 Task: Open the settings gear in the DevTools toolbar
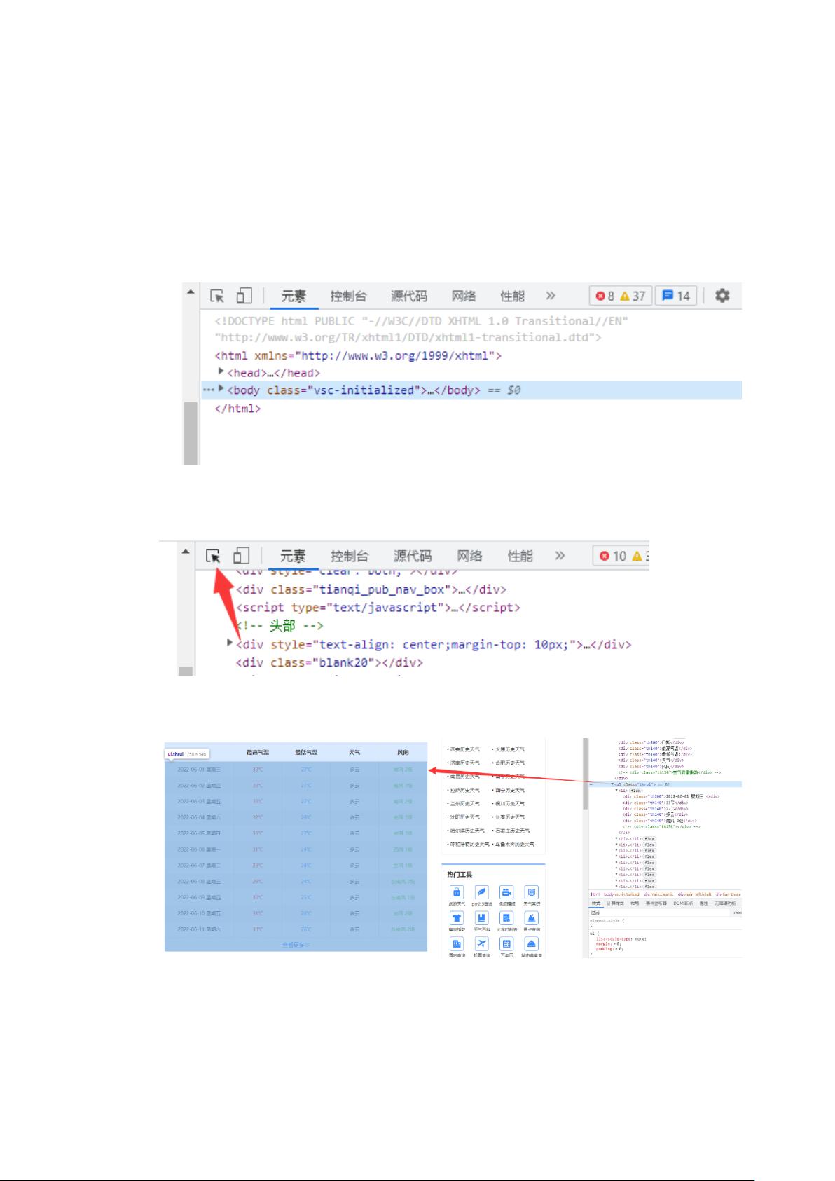click(x=722, y=296)
